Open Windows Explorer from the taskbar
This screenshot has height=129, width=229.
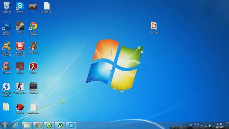click(27, 125)
